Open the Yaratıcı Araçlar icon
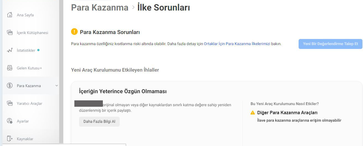 [10, 103]
